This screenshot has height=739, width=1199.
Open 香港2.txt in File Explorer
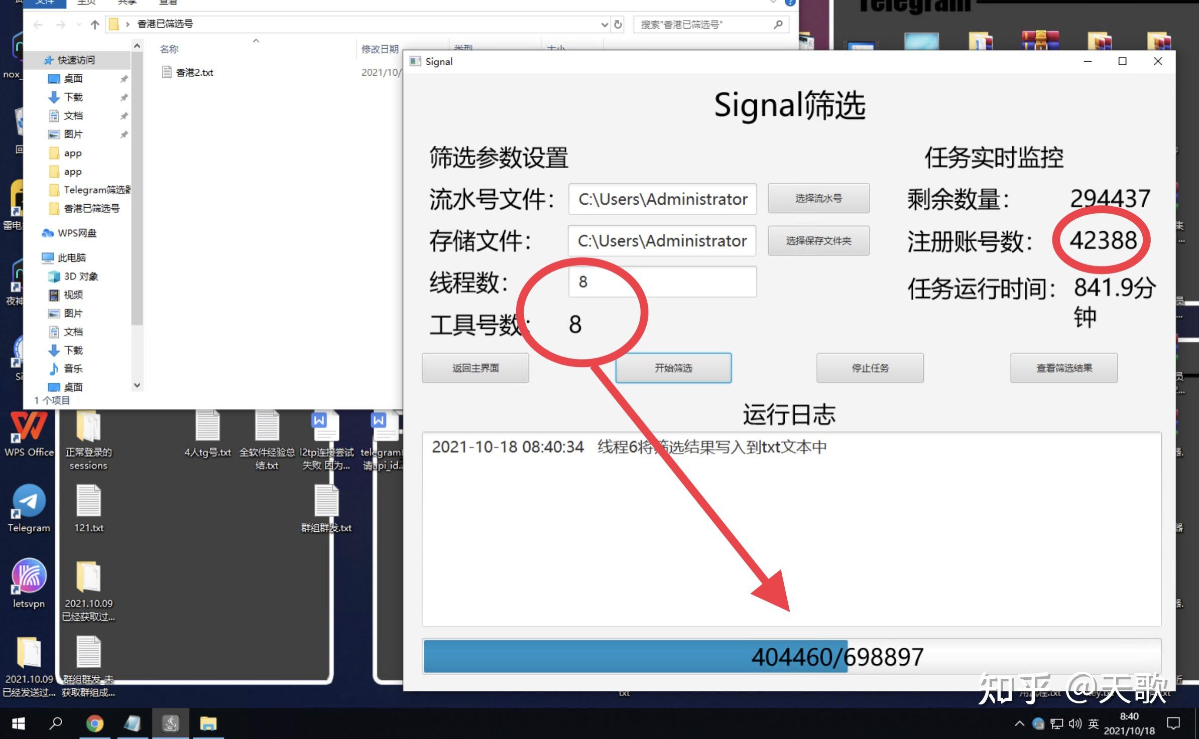coord(194,73)
